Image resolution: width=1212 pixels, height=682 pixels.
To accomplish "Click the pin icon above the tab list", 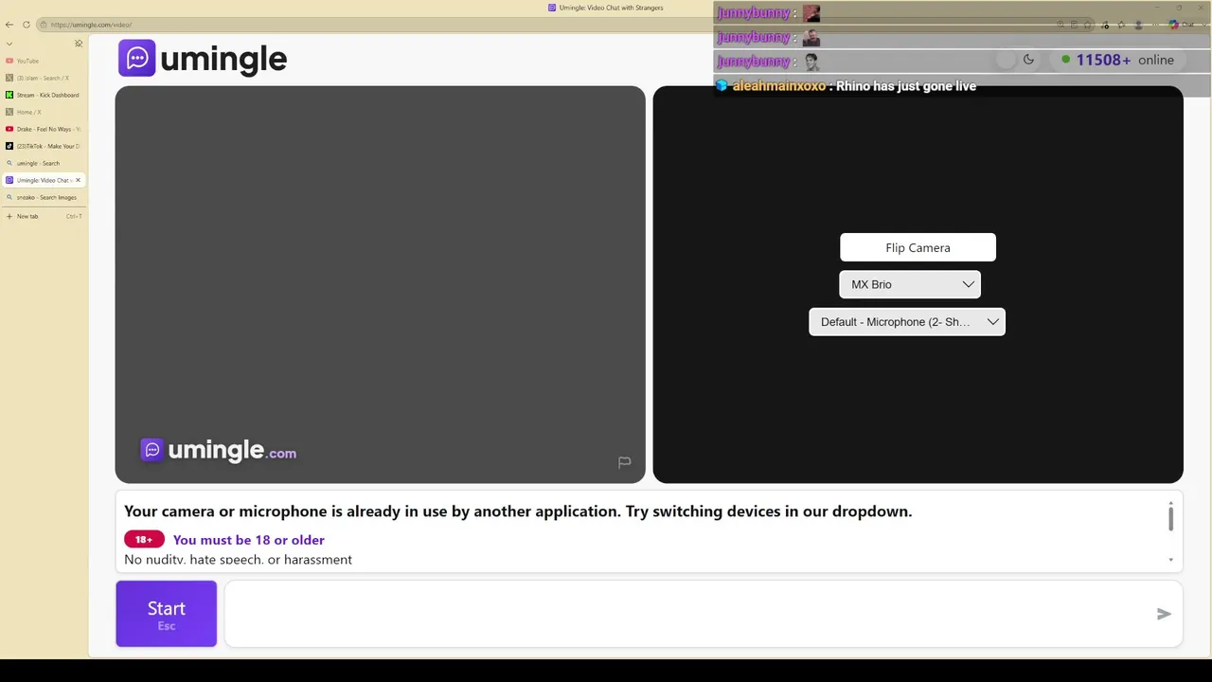I will coord(79,44).
